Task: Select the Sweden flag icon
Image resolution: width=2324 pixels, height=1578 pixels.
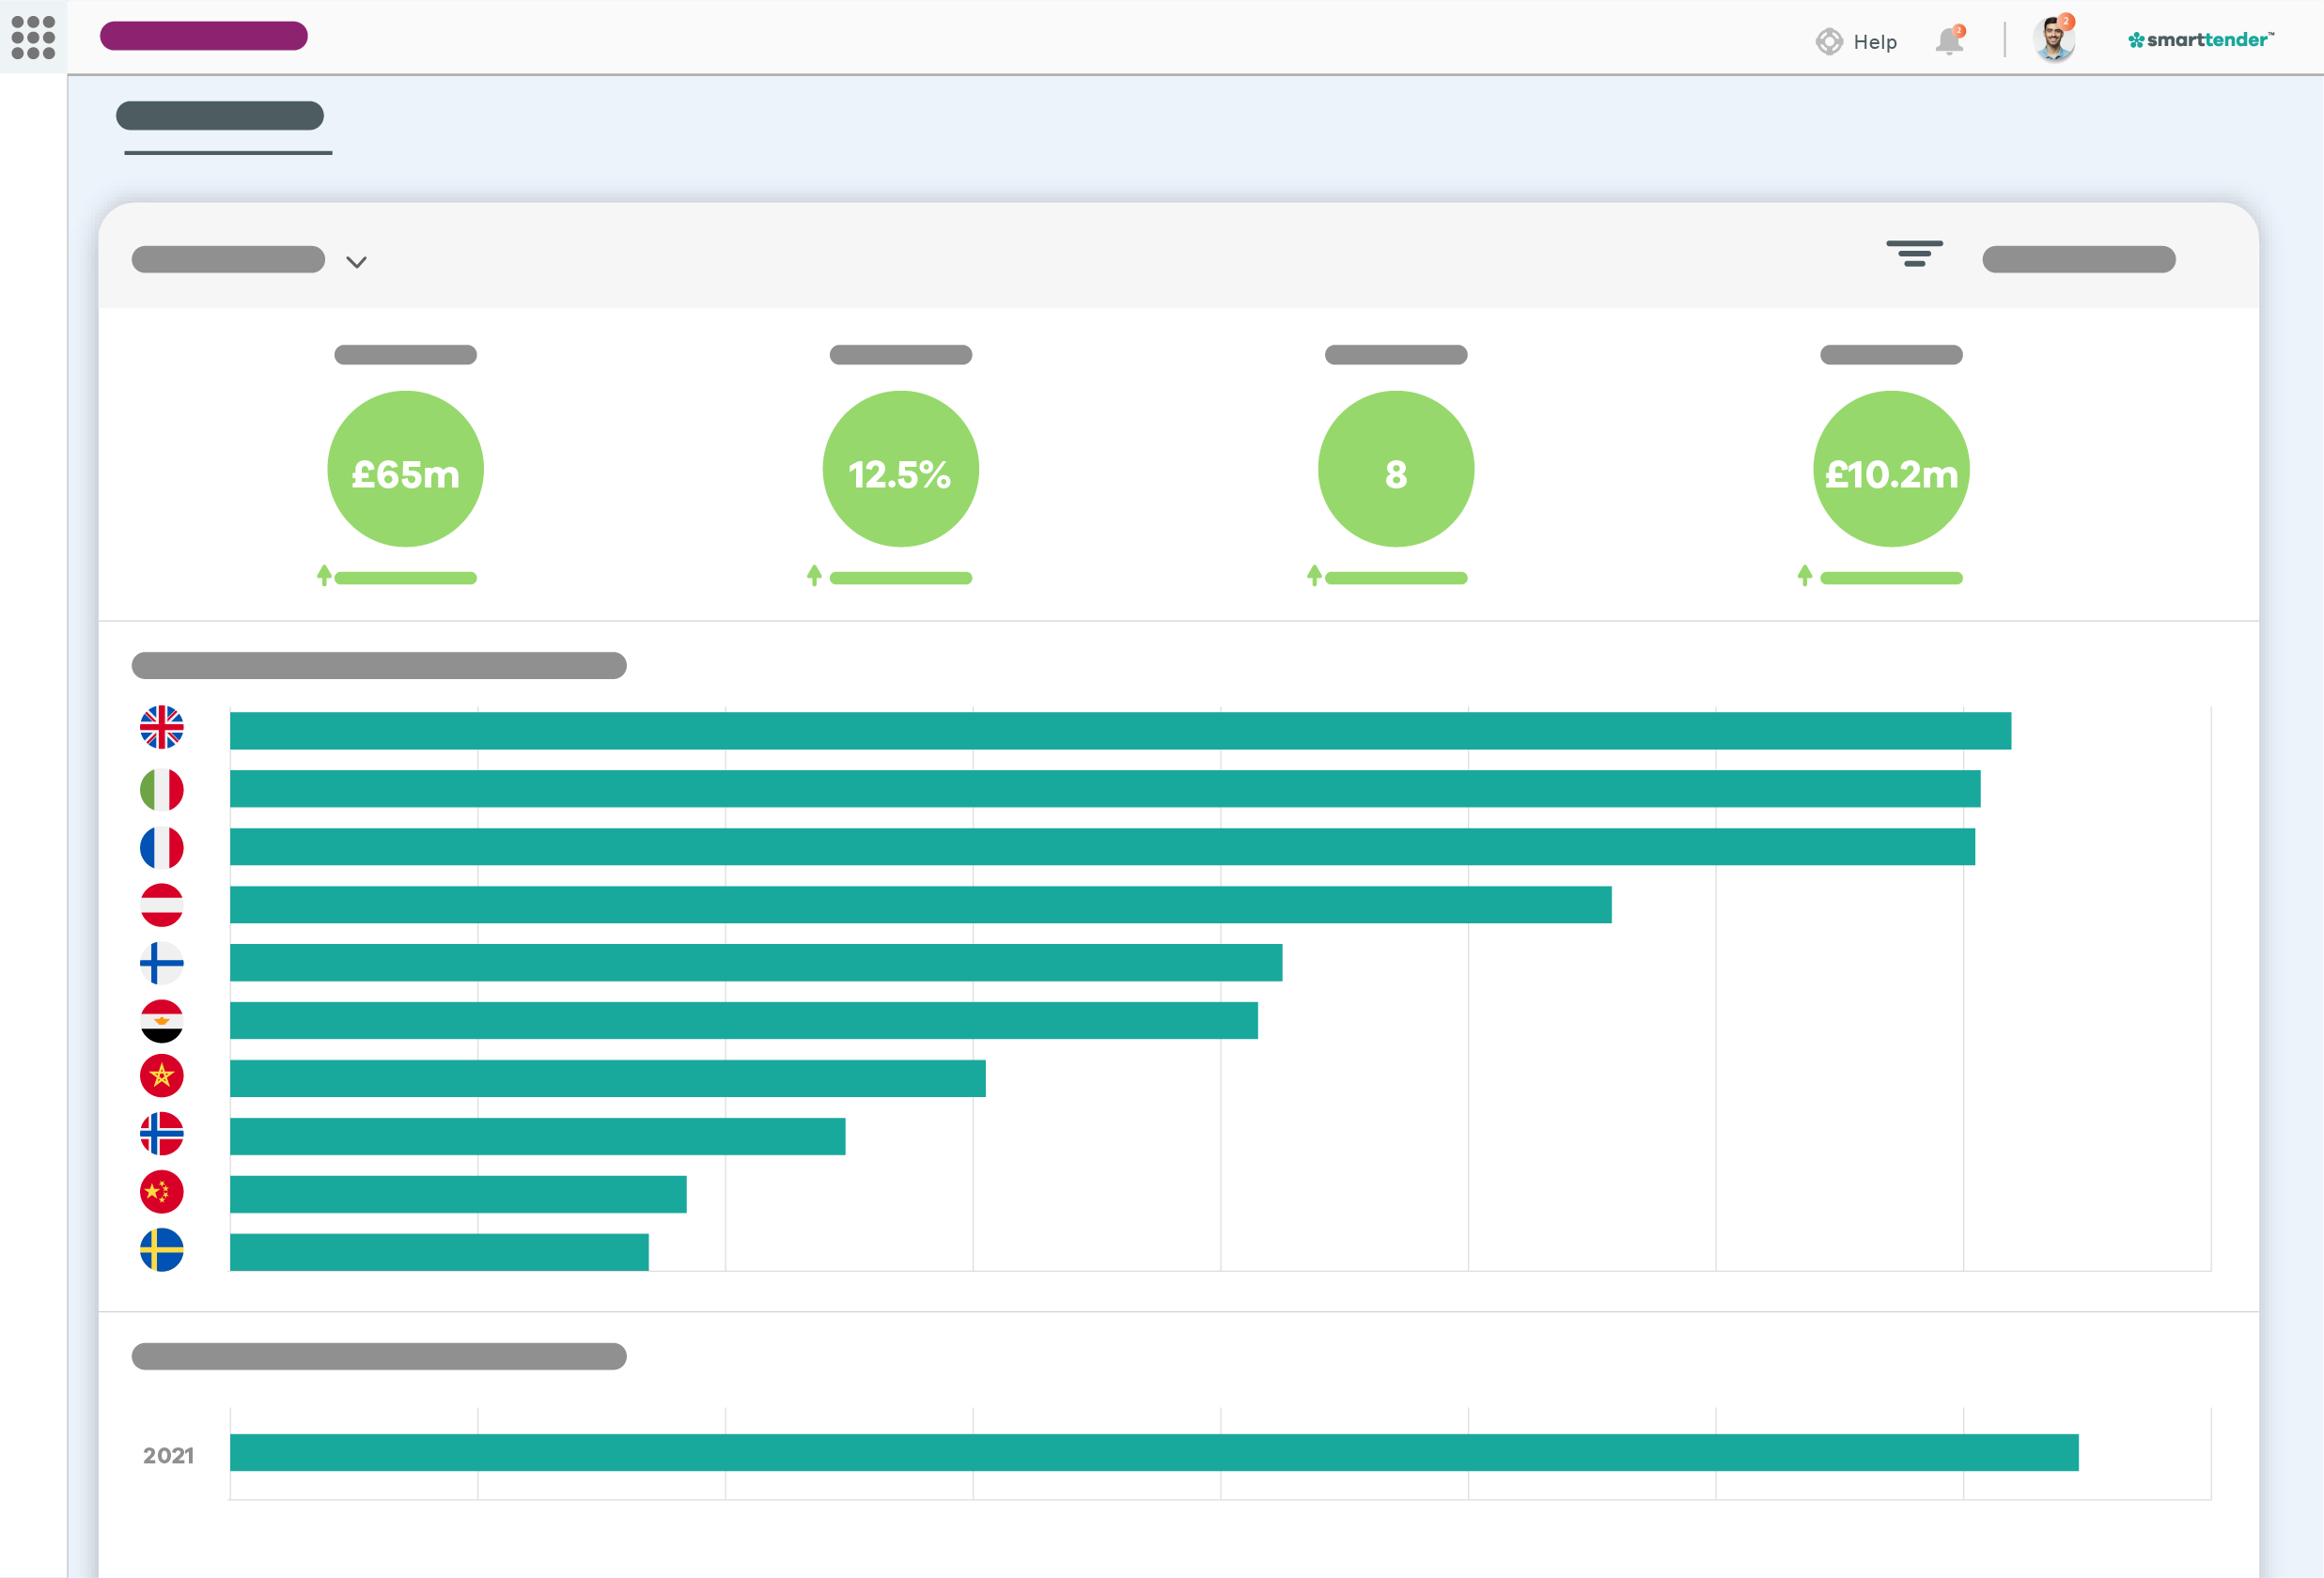Action: (x=162, y=1250)
